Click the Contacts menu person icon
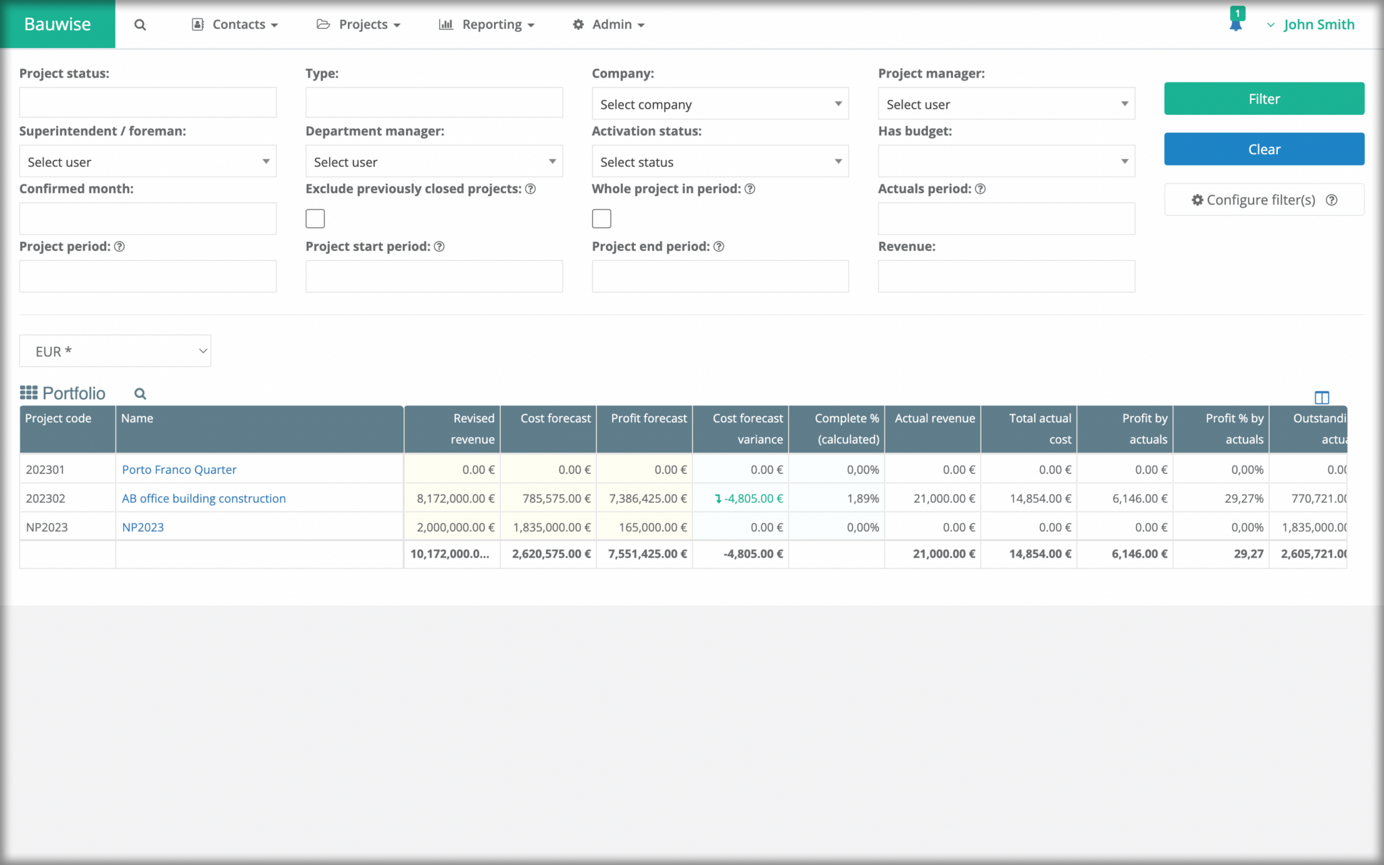This screenshot has width=1384, height=865. (197, 24)
